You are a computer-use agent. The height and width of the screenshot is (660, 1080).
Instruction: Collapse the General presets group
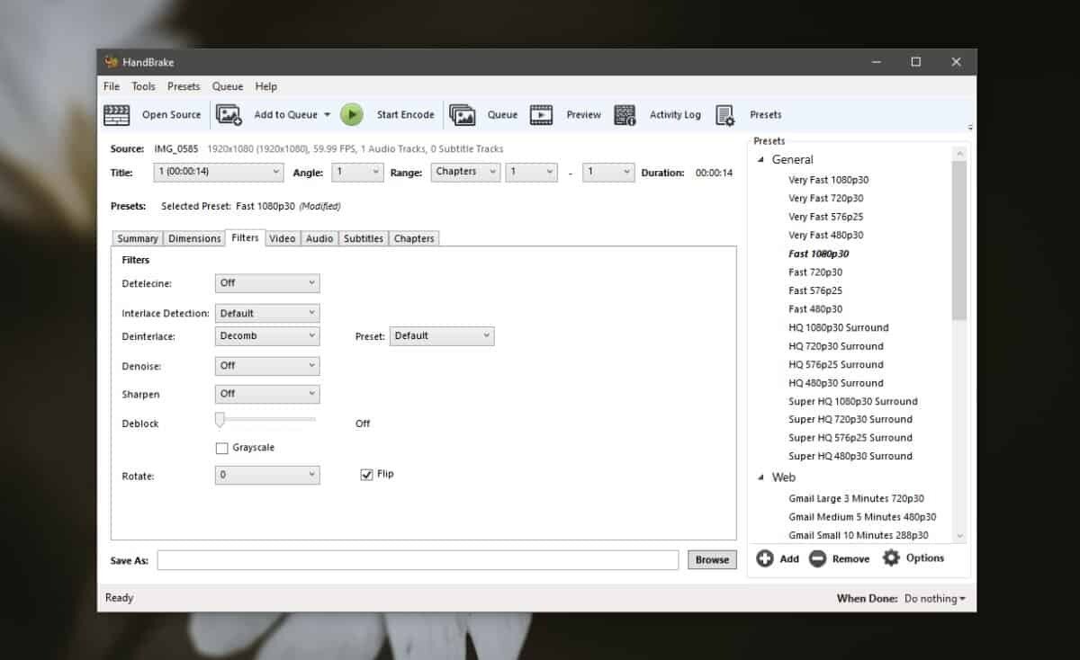[x=760, y=160]
